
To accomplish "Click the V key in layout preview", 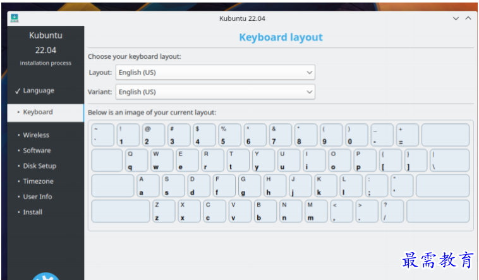I will pyautogui.click(x=239, y=211).
